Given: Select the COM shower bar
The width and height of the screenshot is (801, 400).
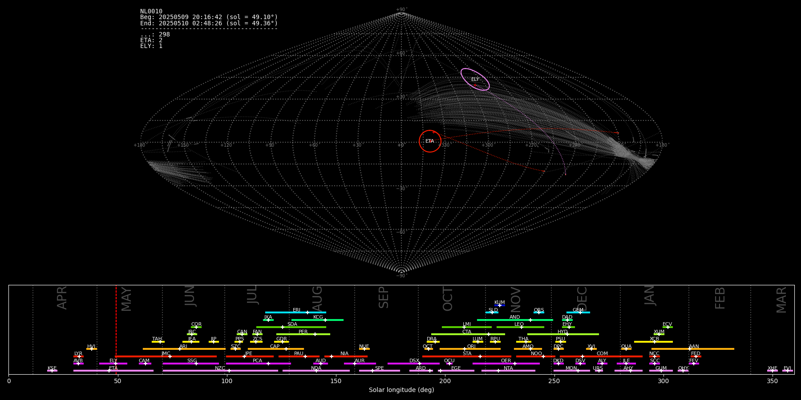Looking at the screenshot, I should point(601,356).
